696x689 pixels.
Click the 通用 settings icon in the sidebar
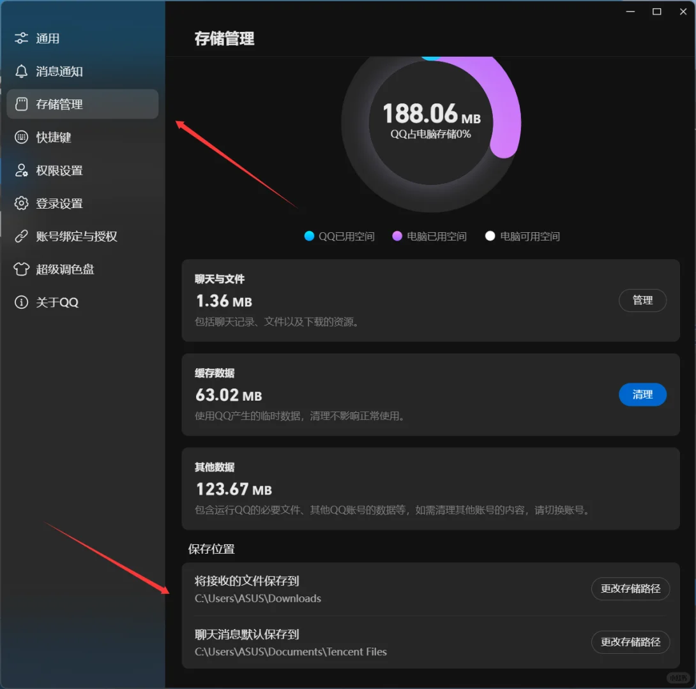(x=20, y=38)
